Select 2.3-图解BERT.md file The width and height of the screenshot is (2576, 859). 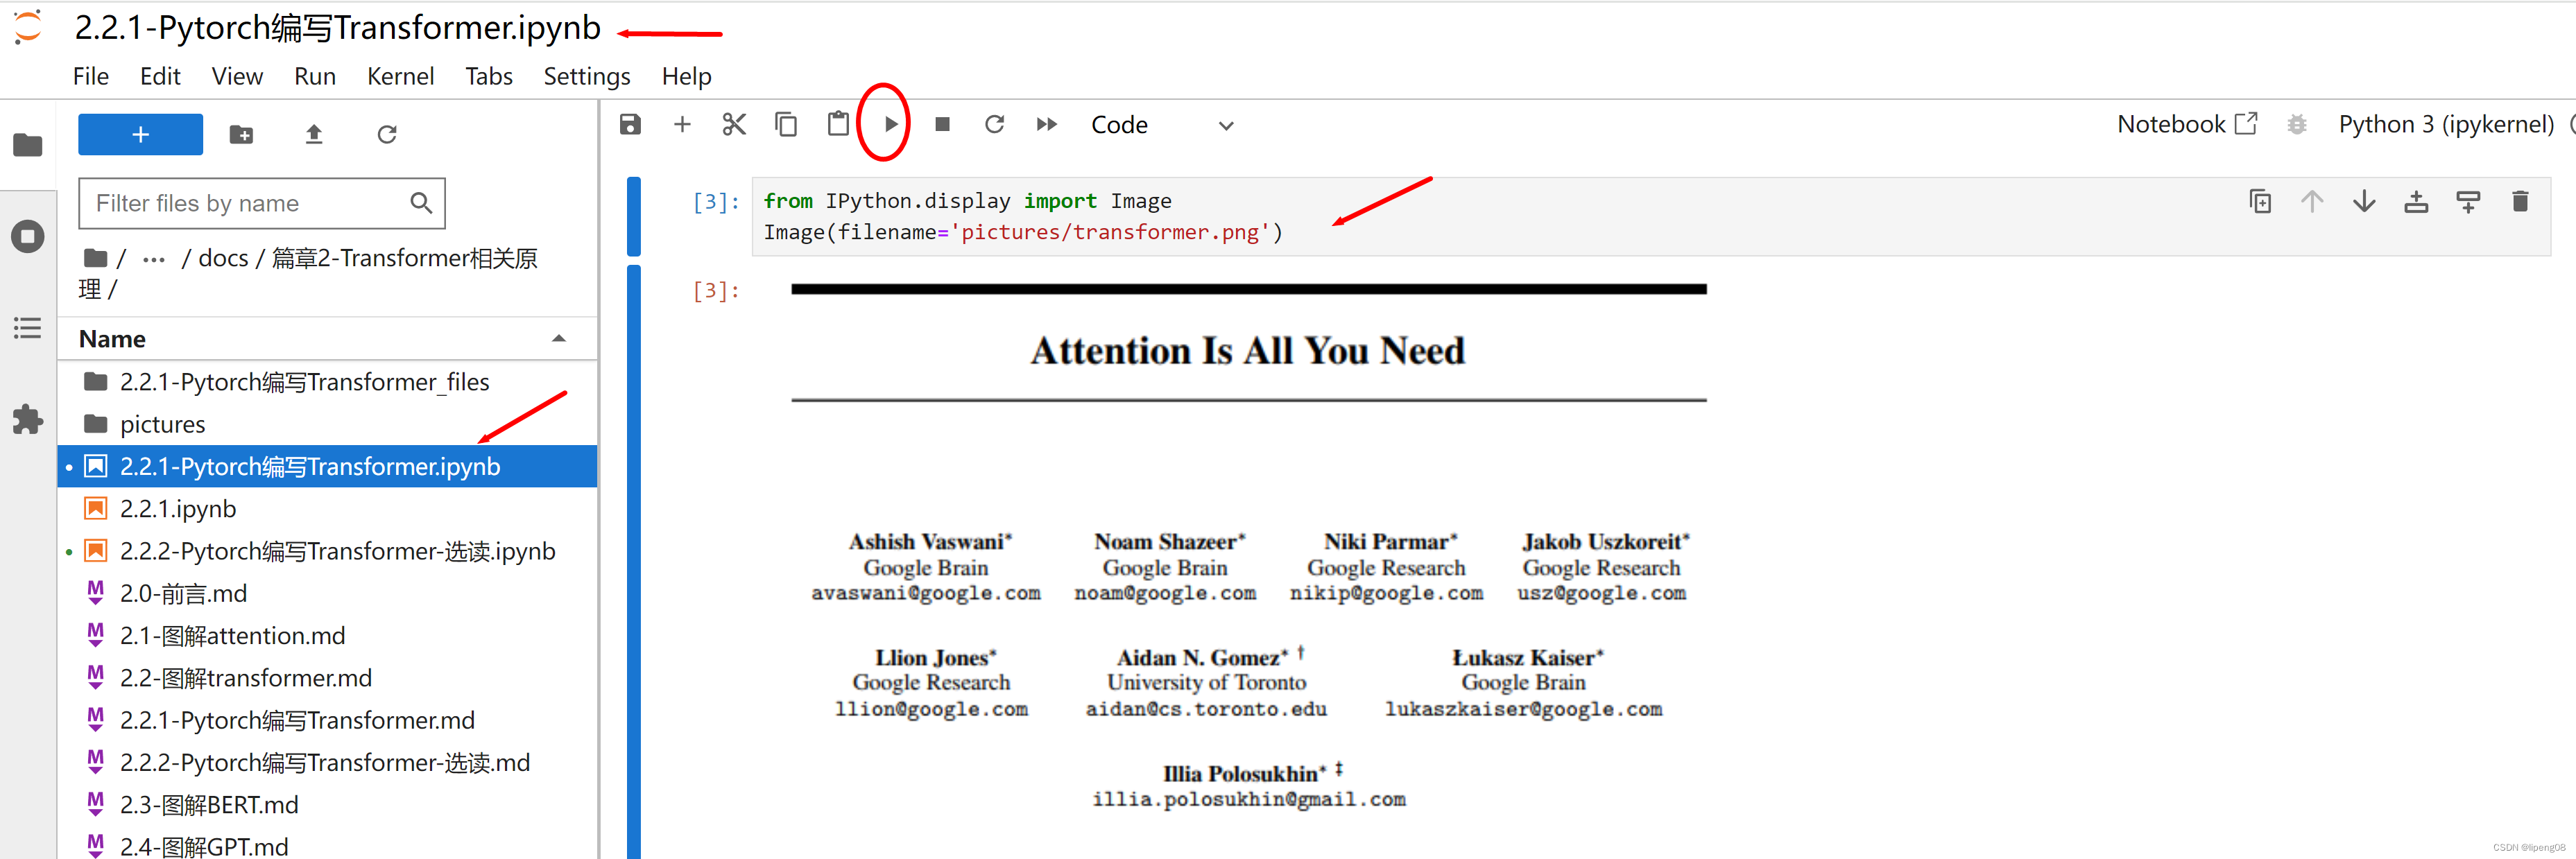coord(328,804)
